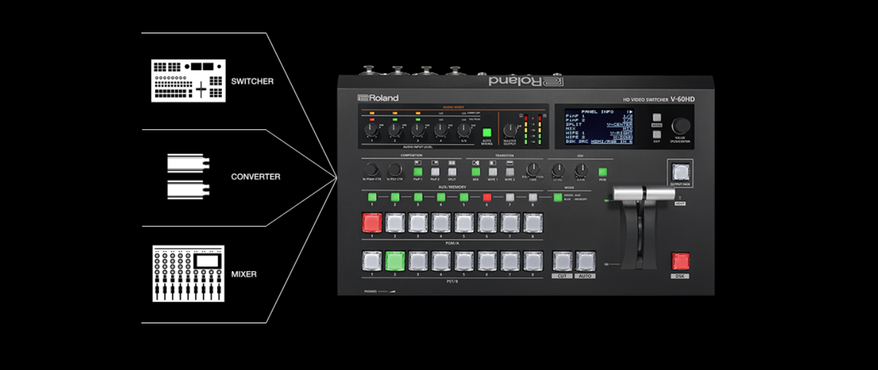This screenshot has height=370, width=878.
Task: Click the transition TIME knob
Action: tap(532, 170)
